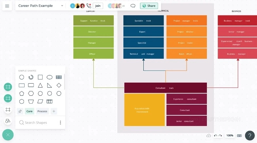Viewport: 257px width, 143px height.
Task: Select the Senior manager box
Action: click(x=237, y=32)
